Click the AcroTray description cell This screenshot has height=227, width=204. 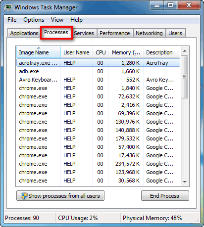(x=157, y=63)
